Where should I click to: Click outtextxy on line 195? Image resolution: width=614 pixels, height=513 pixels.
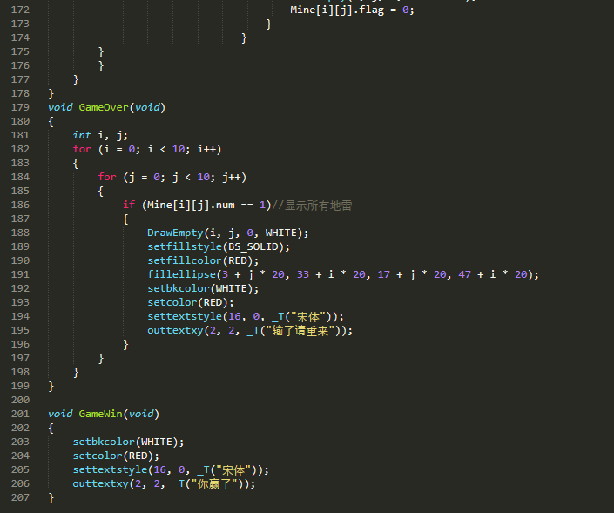coord(175,330)
